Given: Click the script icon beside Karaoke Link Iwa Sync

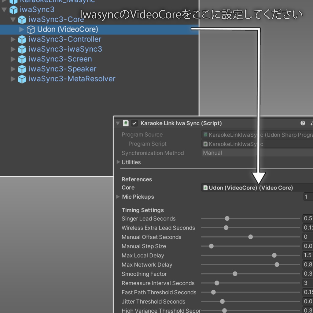Looking at the screenshot, I should point(126,123).
